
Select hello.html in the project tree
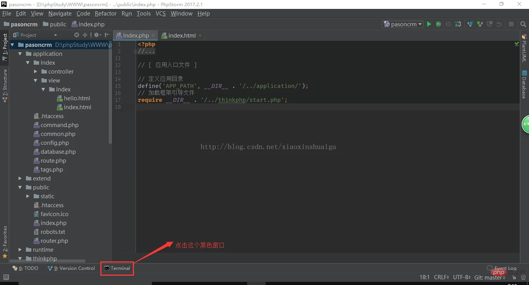(x=77, y=98)
